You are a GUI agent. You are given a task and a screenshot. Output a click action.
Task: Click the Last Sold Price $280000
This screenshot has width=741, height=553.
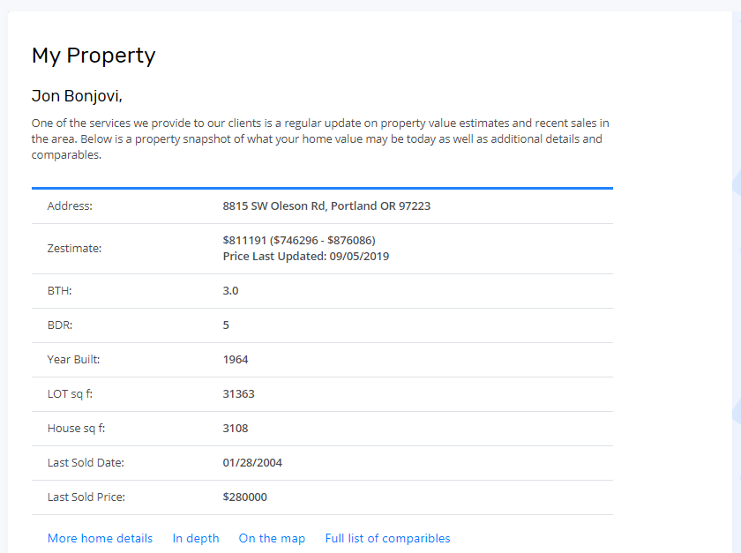click(245, 497)
